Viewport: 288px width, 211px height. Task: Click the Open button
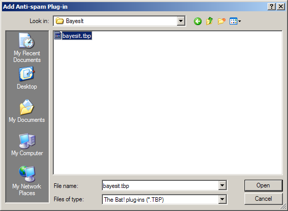pos(263,185)
